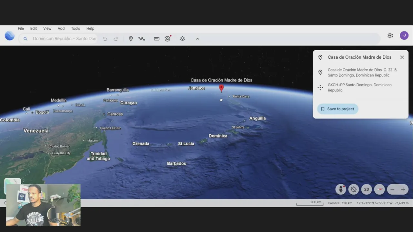Click the coordinates 17°42'09"N 67°29'07"W

pos(375,203)
